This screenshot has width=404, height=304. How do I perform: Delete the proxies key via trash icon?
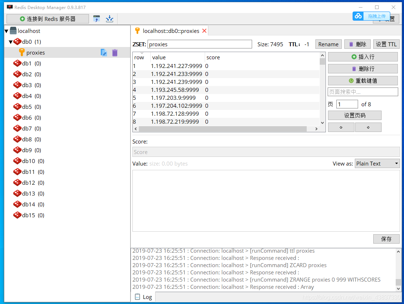(x=115, y=52)
